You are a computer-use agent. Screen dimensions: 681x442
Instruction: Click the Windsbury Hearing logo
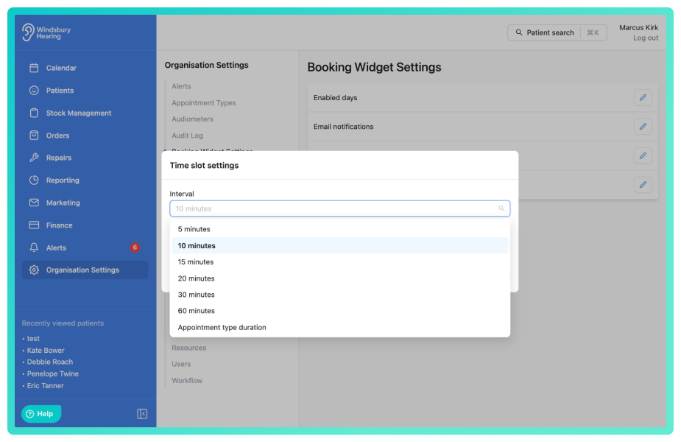(46, 32)
